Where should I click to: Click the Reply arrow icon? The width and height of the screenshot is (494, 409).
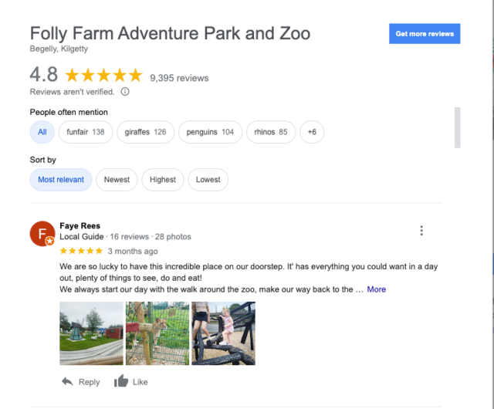(x=67, y=381)
